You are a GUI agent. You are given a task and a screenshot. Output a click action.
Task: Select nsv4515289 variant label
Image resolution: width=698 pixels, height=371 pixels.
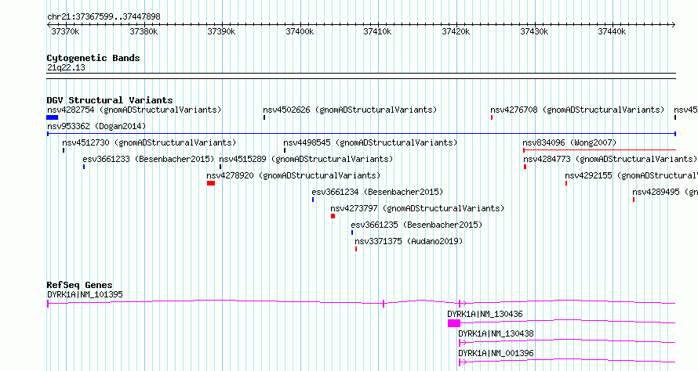coord(306,159)
